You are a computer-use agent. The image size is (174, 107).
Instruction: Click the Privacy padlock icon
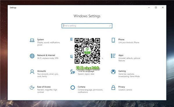tap(113, 88)
